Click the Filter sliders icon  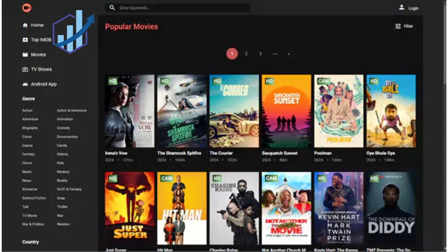(x=398, y=26)
